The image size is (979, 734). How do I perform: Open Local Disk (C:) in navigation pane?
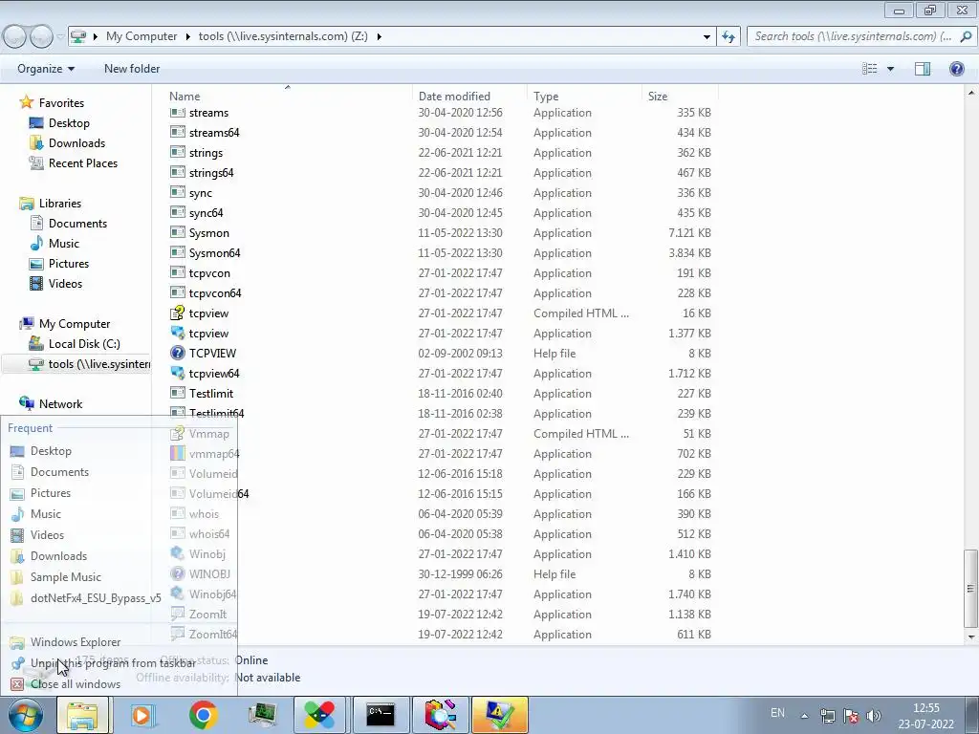coord(84,344)
